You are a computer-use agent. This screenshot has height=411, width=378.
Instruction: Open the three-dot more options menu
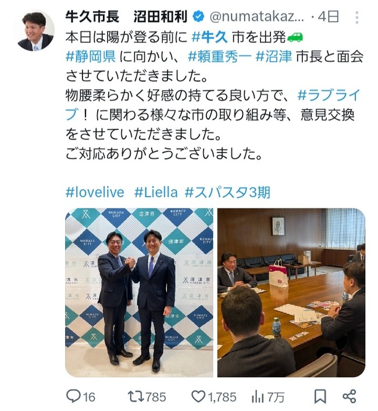[357, 17]
